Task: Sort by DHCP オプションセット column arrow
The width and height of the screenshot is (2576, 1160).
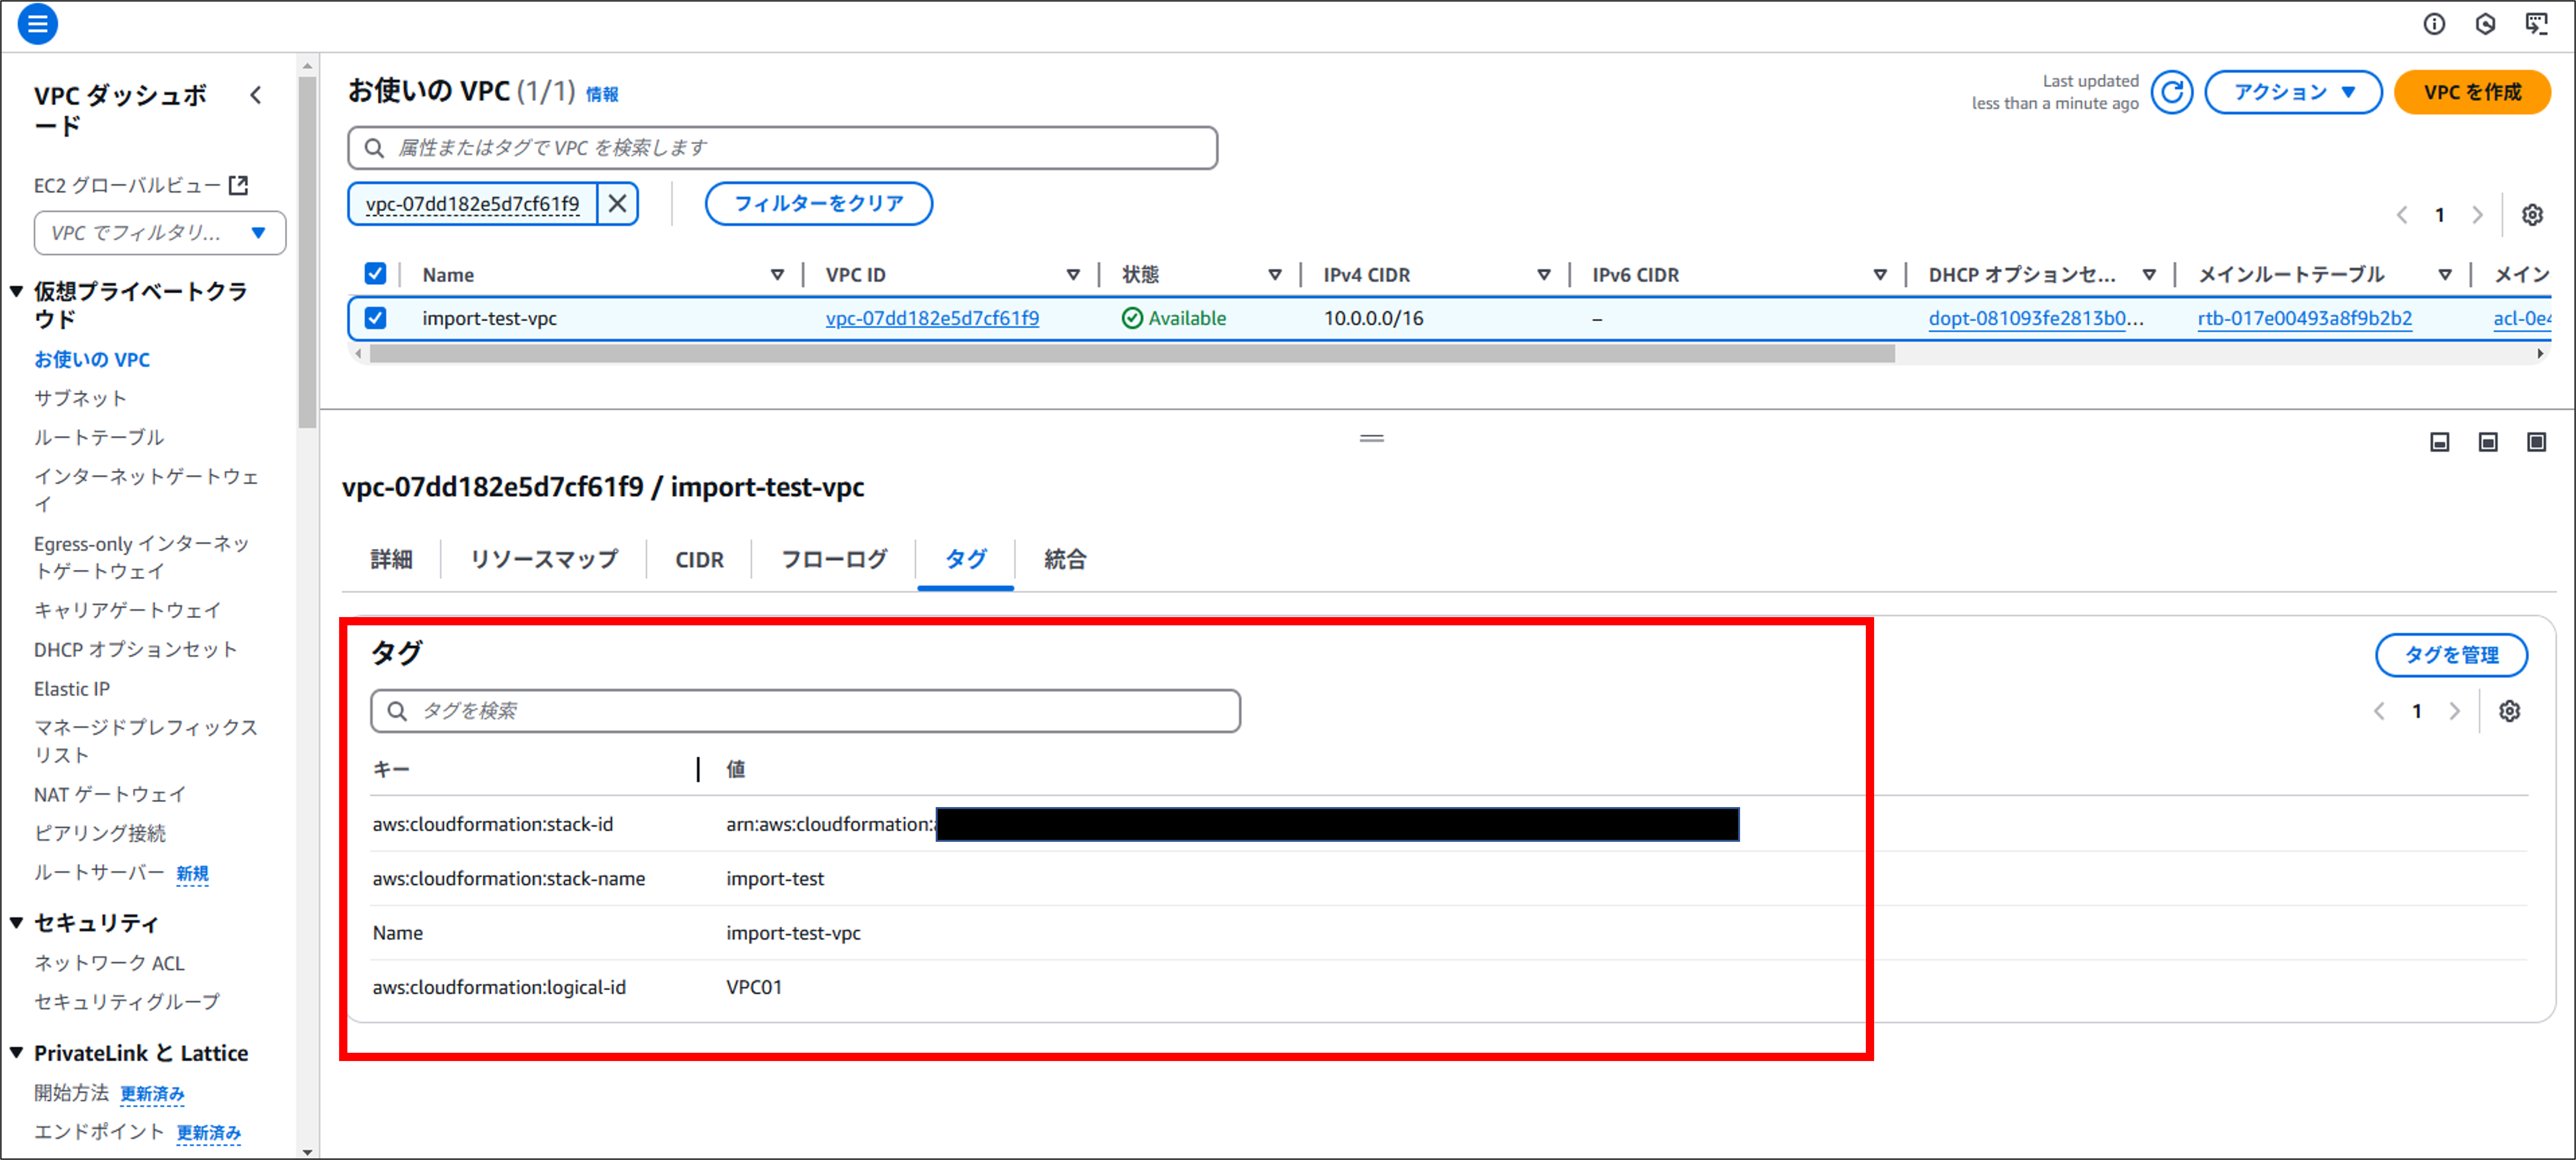Action: [x=2149, y=275]
